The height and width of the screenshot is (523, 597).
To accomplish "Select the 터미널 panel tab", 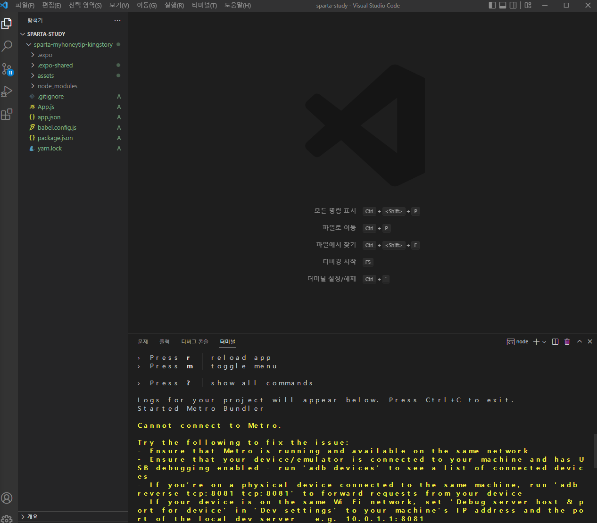I will click(228, 341).
